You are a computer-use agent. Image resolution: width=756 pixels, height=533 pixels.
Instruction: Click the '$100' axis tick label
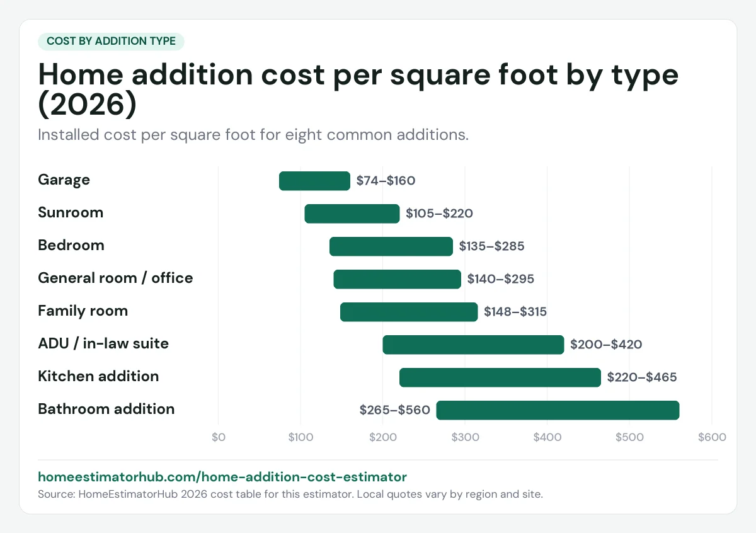(301, 437)
